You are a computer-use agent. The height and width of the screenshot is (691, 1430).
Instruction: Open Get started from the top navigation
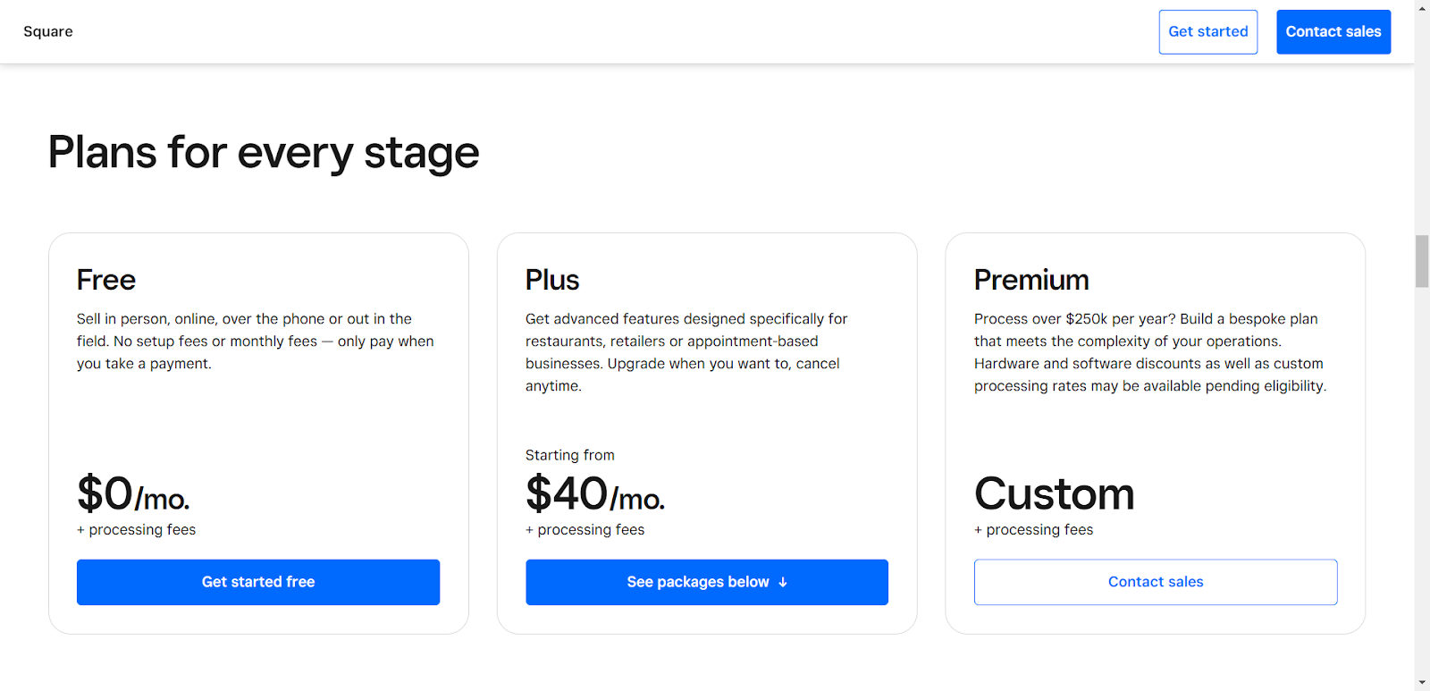point(1207,31)
